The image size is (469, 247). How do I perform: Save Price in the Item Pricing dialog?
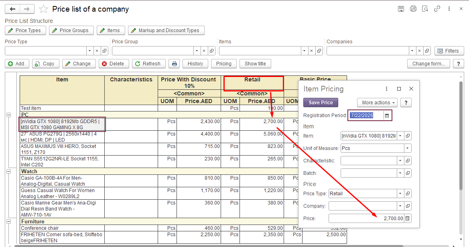coord(321,103)
